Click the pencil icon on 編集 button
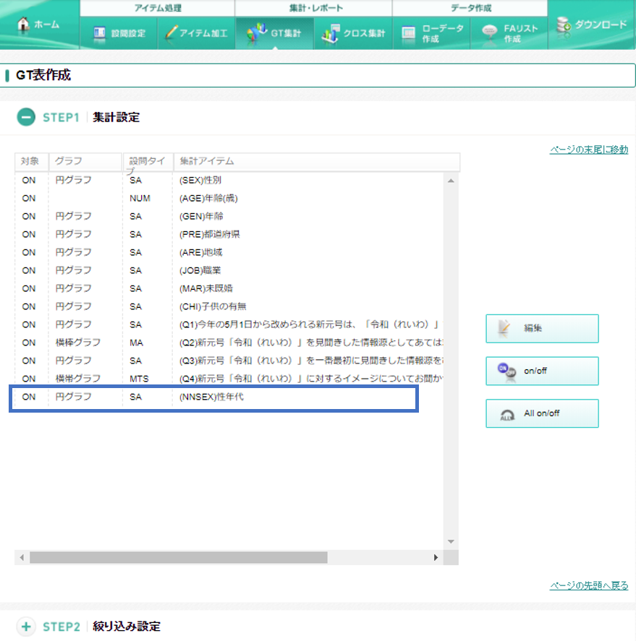This screenshot has width=636, height=641. pos(504,328)
